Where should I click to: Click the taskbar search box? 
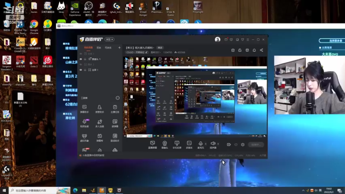(x=40, y=190)
